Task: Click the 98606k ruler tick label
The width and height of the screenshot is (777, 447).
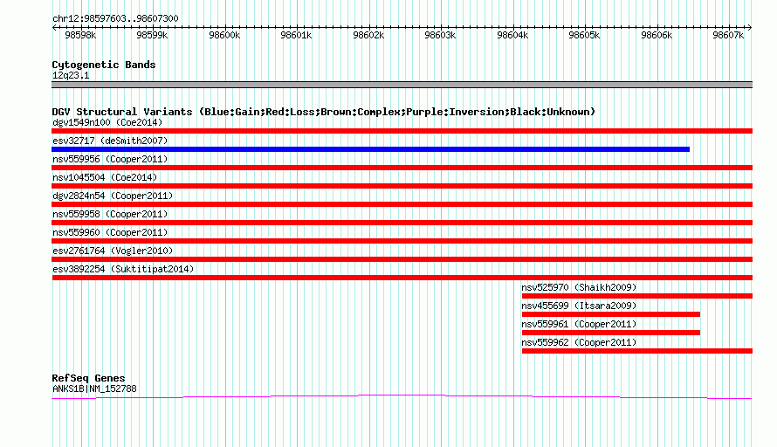Action: pos(657,35)
